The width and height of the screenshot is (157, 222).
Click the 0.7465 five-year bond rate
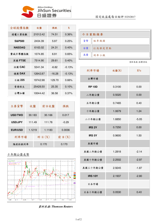(117, 103)
